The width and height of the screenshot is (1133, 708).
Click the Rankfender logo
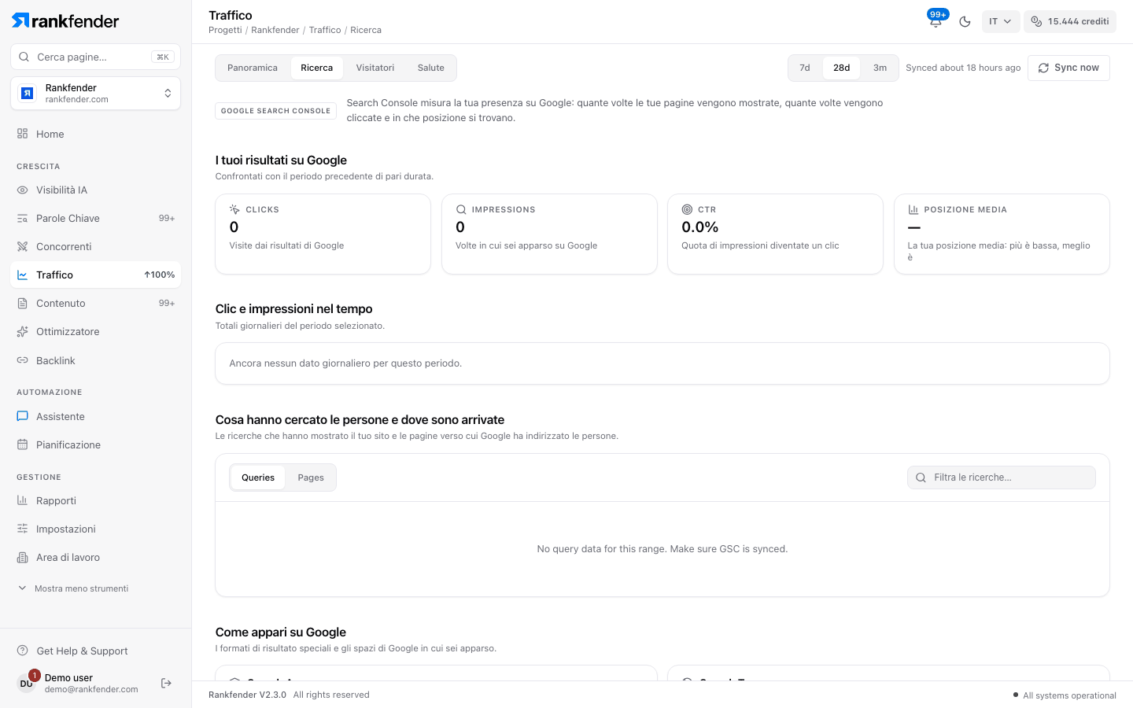[65, 21]
